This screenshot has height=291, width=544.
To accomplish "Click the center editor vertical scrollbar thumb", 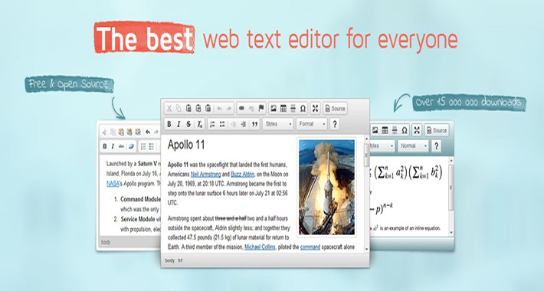I will [366, 155].
